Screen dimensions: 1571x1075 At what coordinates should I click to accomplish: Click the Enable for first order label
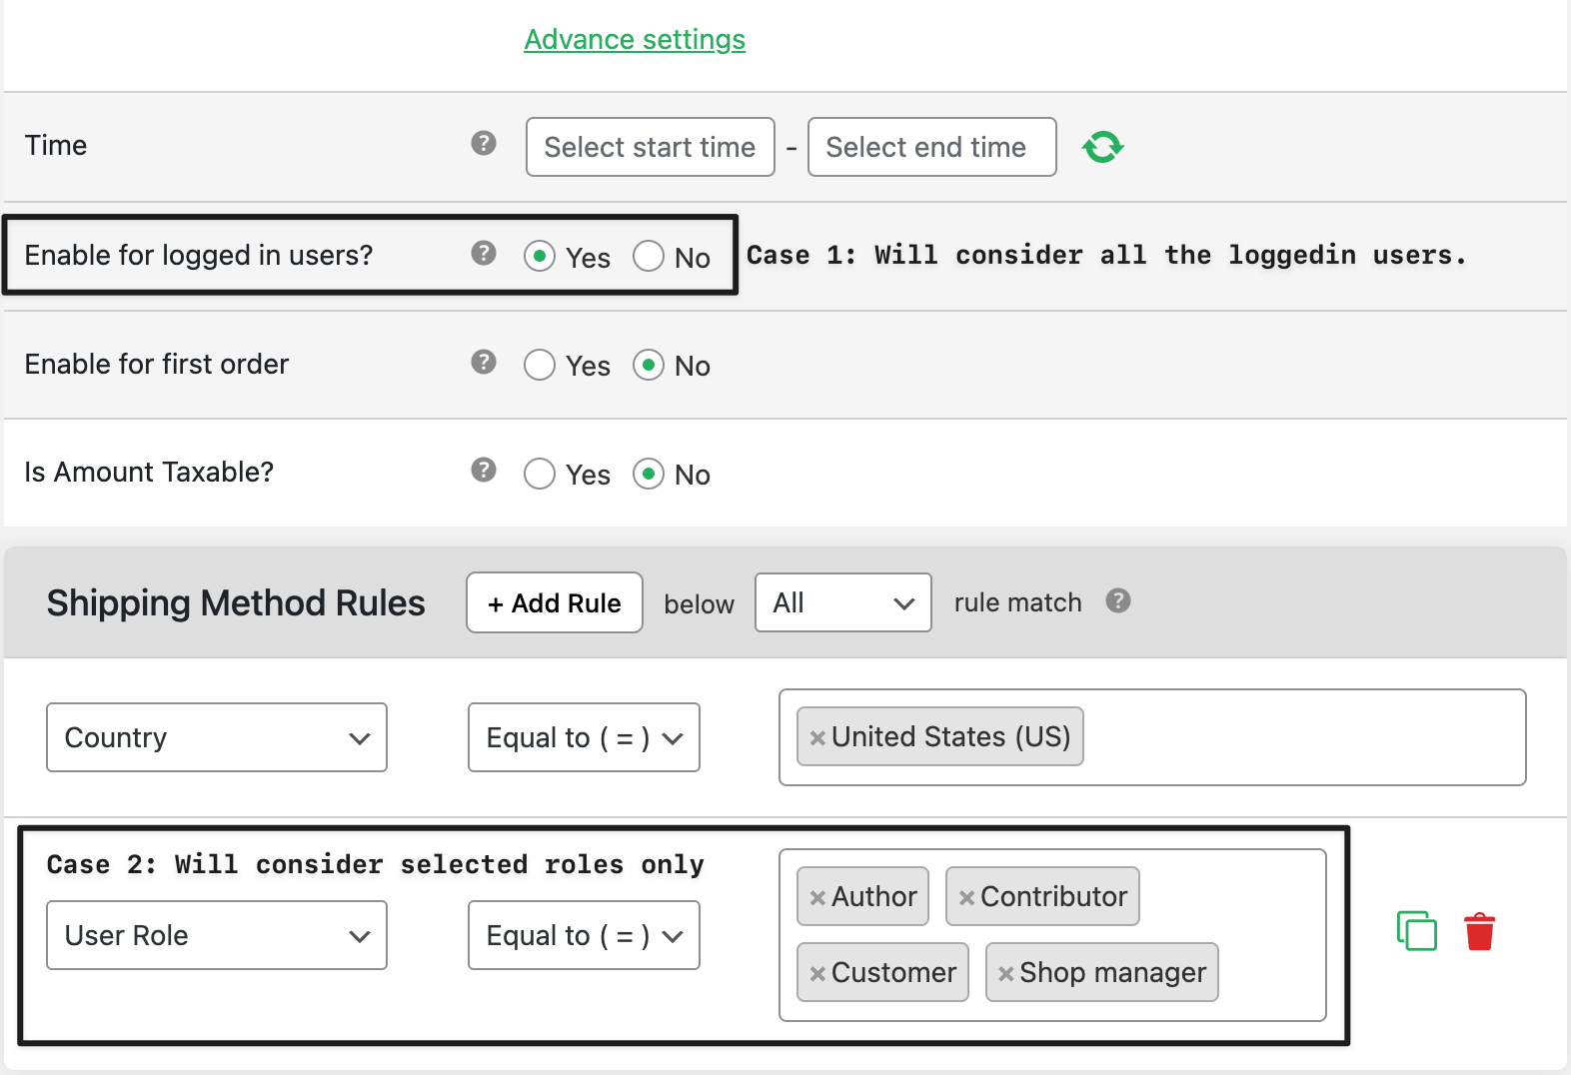[157, 364]
